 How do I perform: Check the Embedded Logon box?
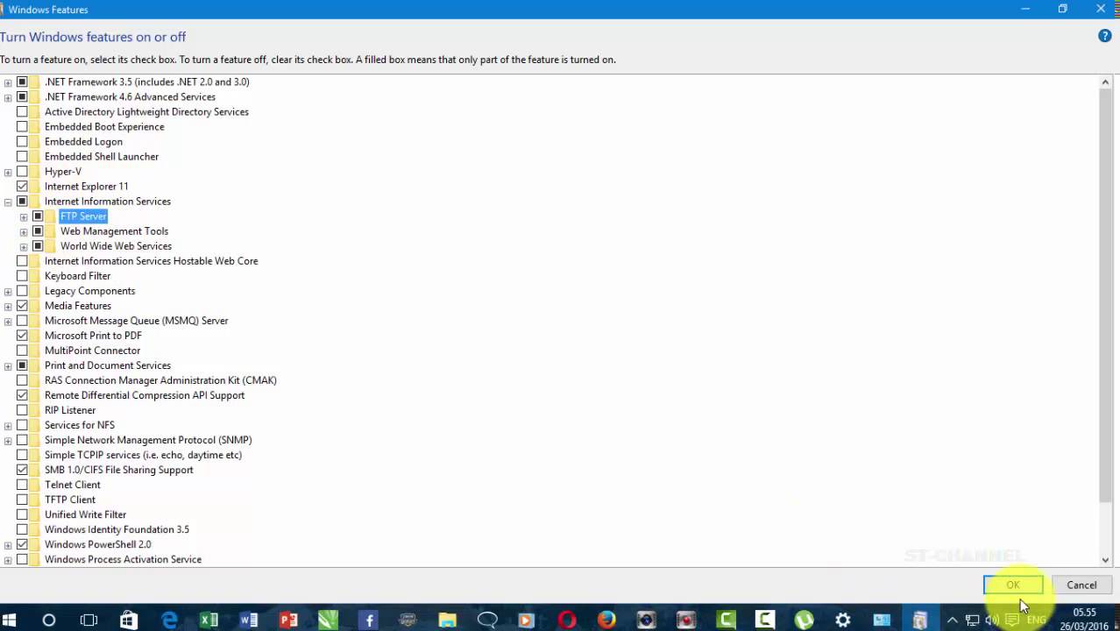coord(22,141)
